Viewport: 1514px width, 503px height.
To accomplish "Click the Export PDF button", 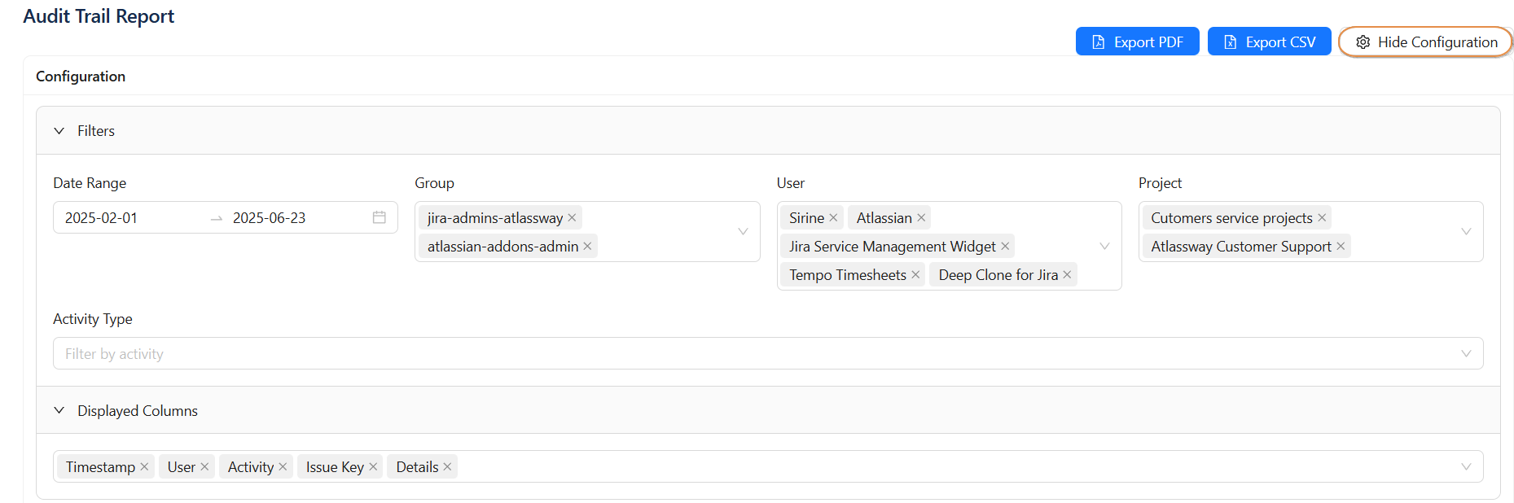I will coord(1137,42).
